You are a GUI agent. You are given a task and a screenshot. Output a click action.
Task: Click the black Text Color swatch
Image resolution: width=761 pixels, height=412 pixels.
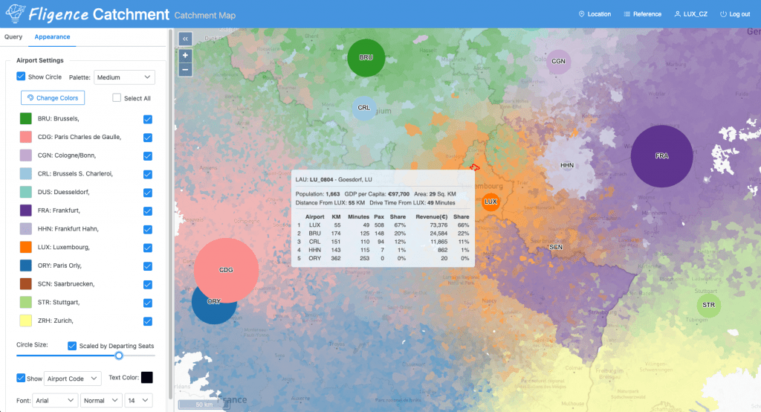[146, 379]
